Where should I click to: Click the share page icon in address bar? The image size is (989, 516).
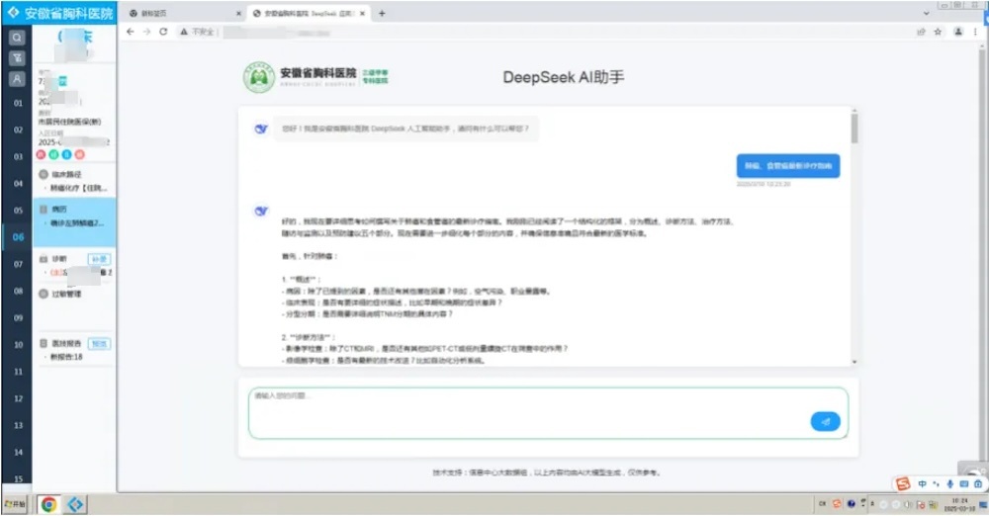(x=921, y=32)
